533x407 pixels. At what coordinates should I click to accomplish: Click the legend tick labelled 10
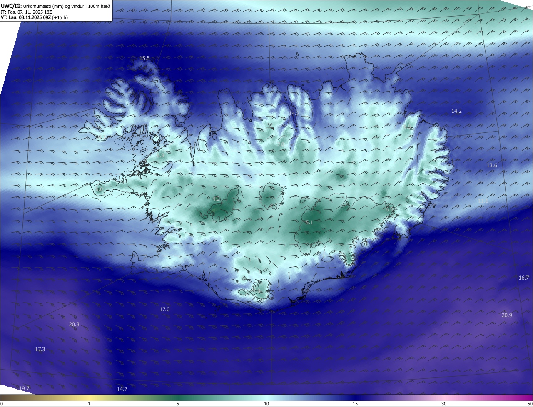(266, 404)
